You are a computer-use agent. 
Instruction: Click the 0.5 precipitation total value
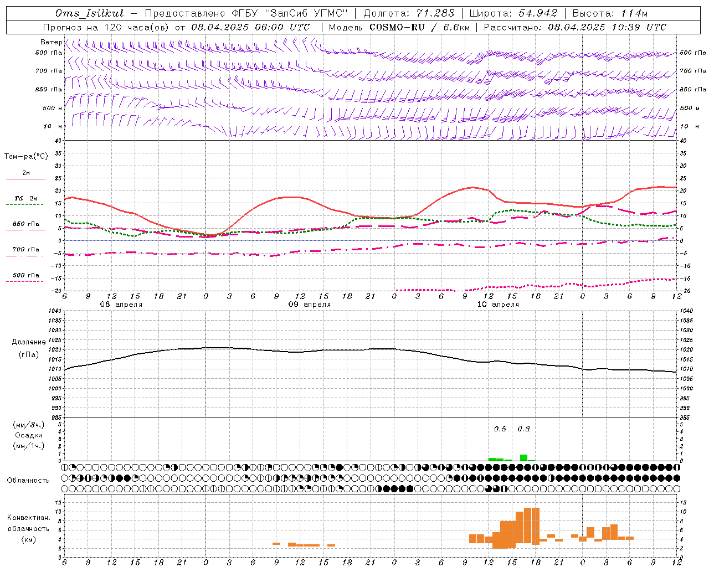click(x=500, y=429)
